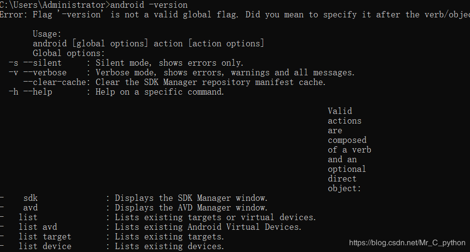Click the '--silent' option flag
This screenshot has width=470, height=252.
point(43,63)
